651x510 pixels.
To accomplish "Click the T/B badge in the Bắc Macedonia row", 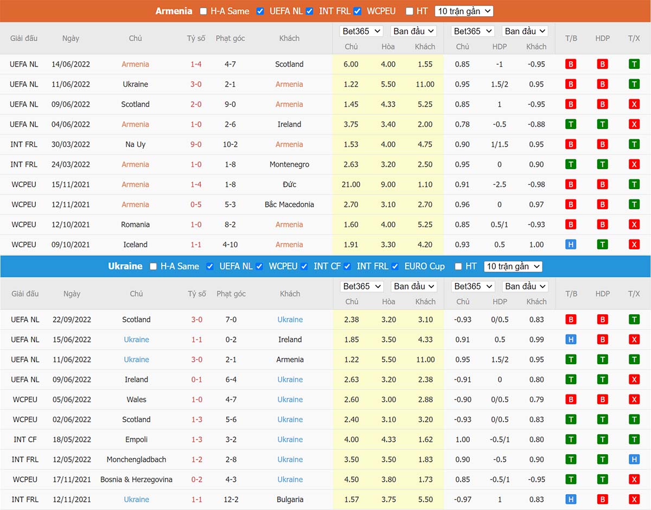I will [x=570, y=204].
